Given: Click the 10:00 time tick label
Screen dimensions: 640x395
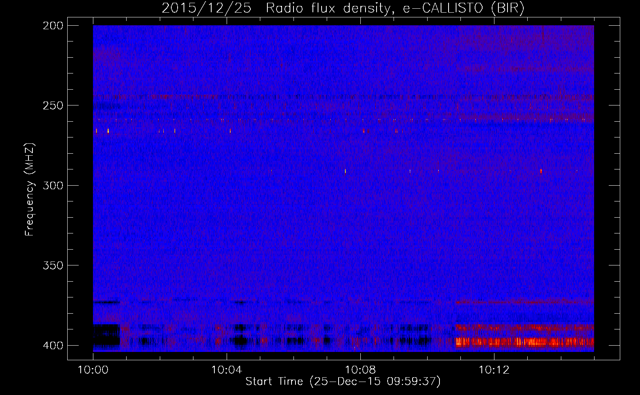Looking at the screenshot, I should click(x=93, y=370).
